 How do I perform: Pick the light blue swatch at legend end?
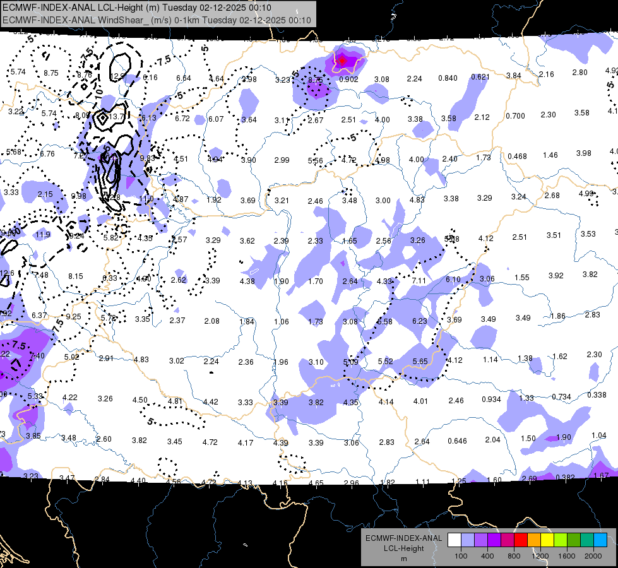coord(600,540)
